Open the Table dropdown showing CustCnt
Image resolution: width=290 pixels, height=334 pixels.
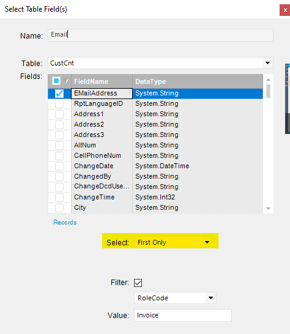[267, 63]
